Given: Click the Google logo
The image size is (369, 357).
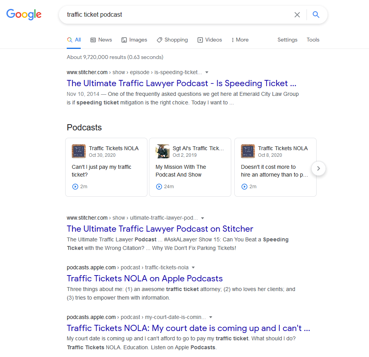Looking at the screenshot, I should 24,15.
